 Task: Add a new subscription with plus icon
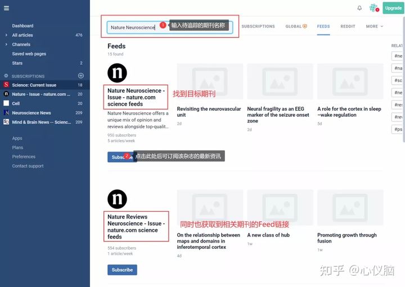pos(81,76)
